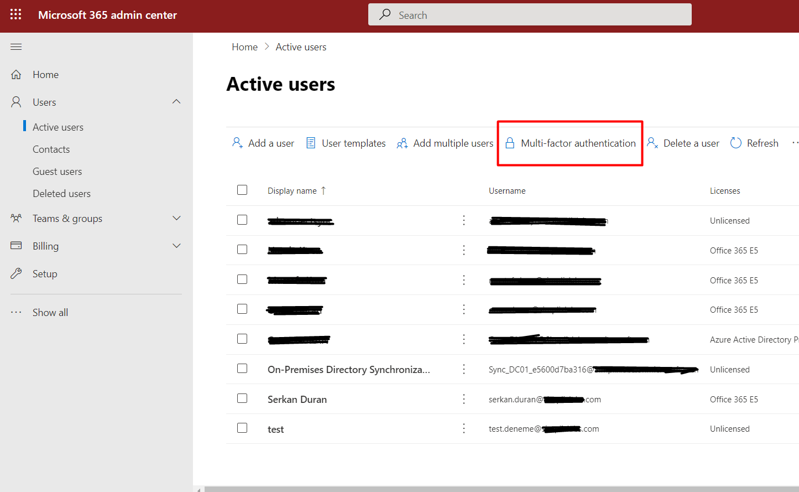Click the search magnifier icon

[385, 14]
